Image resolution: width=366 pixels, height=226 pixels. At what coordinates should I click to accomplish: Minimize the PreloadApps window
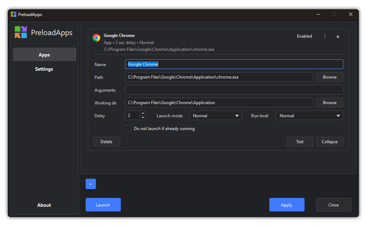318,15
